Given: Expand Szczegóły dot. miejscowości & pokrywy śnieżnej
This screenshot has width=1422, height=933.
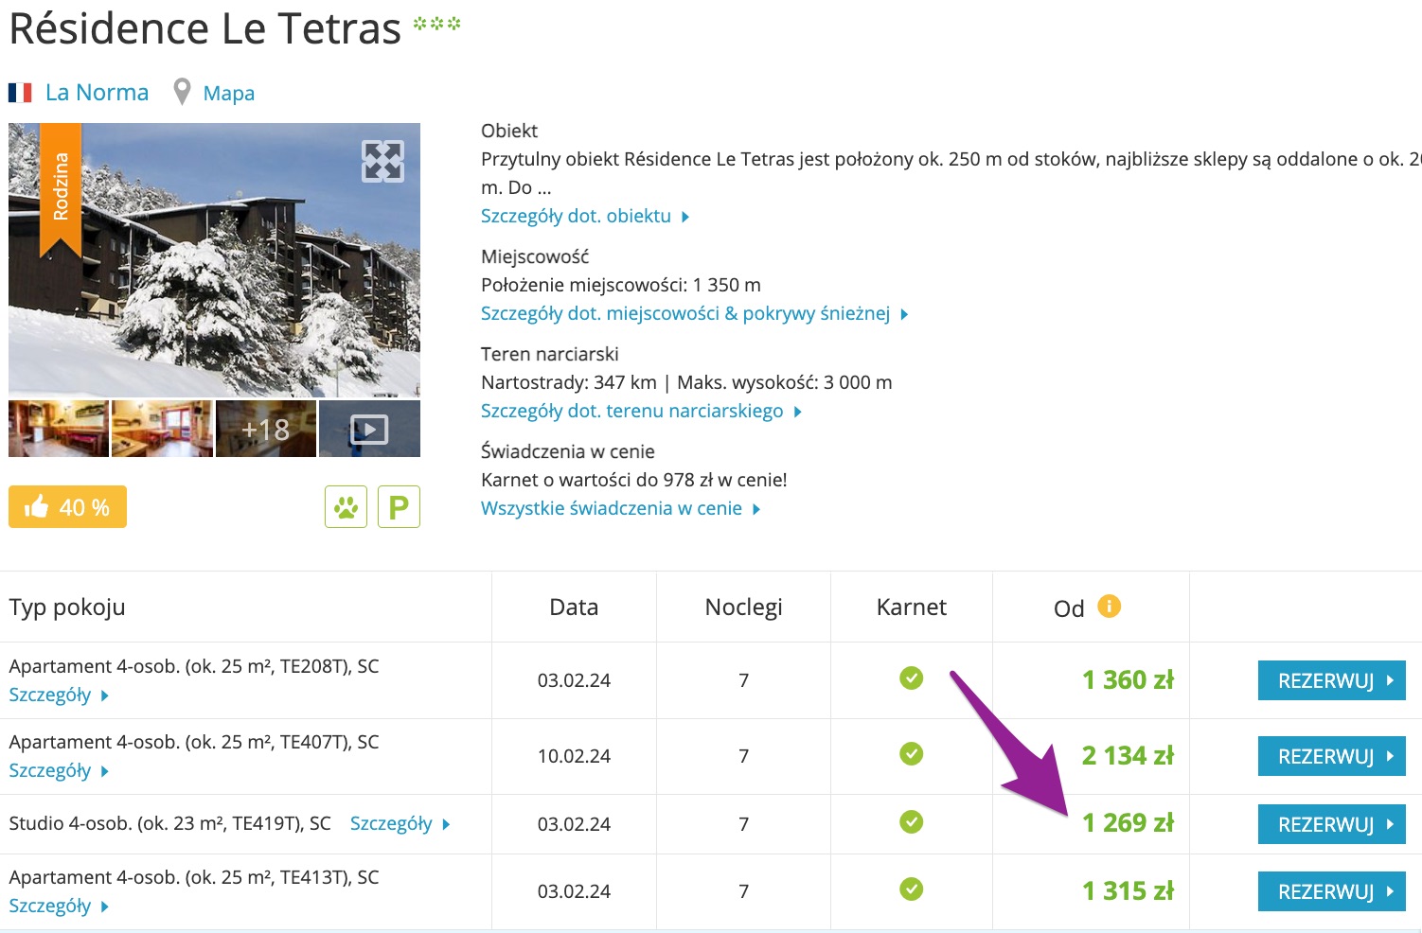Looking at the screenshot, I should (x=694, y=313).
